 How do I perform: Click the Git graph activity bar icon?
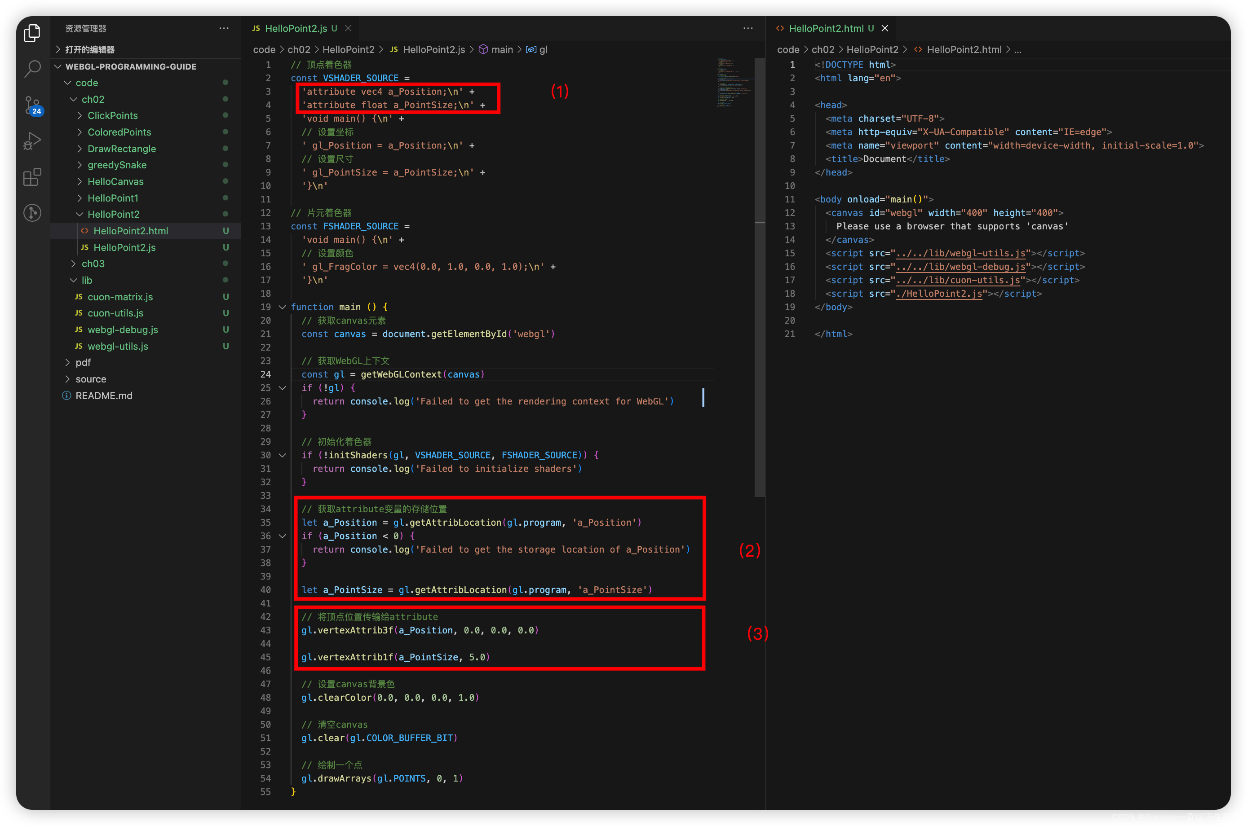pos(32,213)
